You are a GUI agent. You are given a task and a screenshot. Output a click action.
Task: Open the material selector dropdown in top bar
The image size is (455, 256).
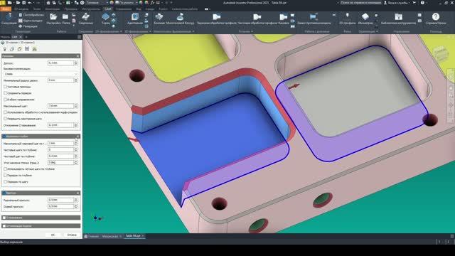pos(96,3)
